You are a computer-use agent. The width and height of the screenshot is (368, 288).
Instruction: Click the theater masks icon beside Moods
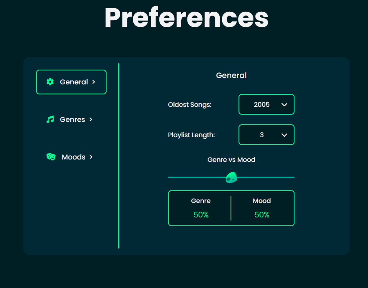[x=51, y=157]
